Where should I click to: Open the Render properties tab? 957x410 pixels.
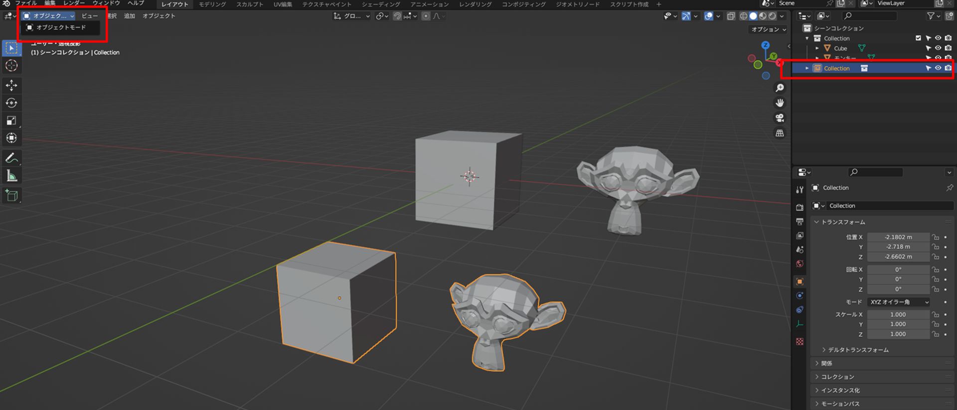[x=800, y=207]
